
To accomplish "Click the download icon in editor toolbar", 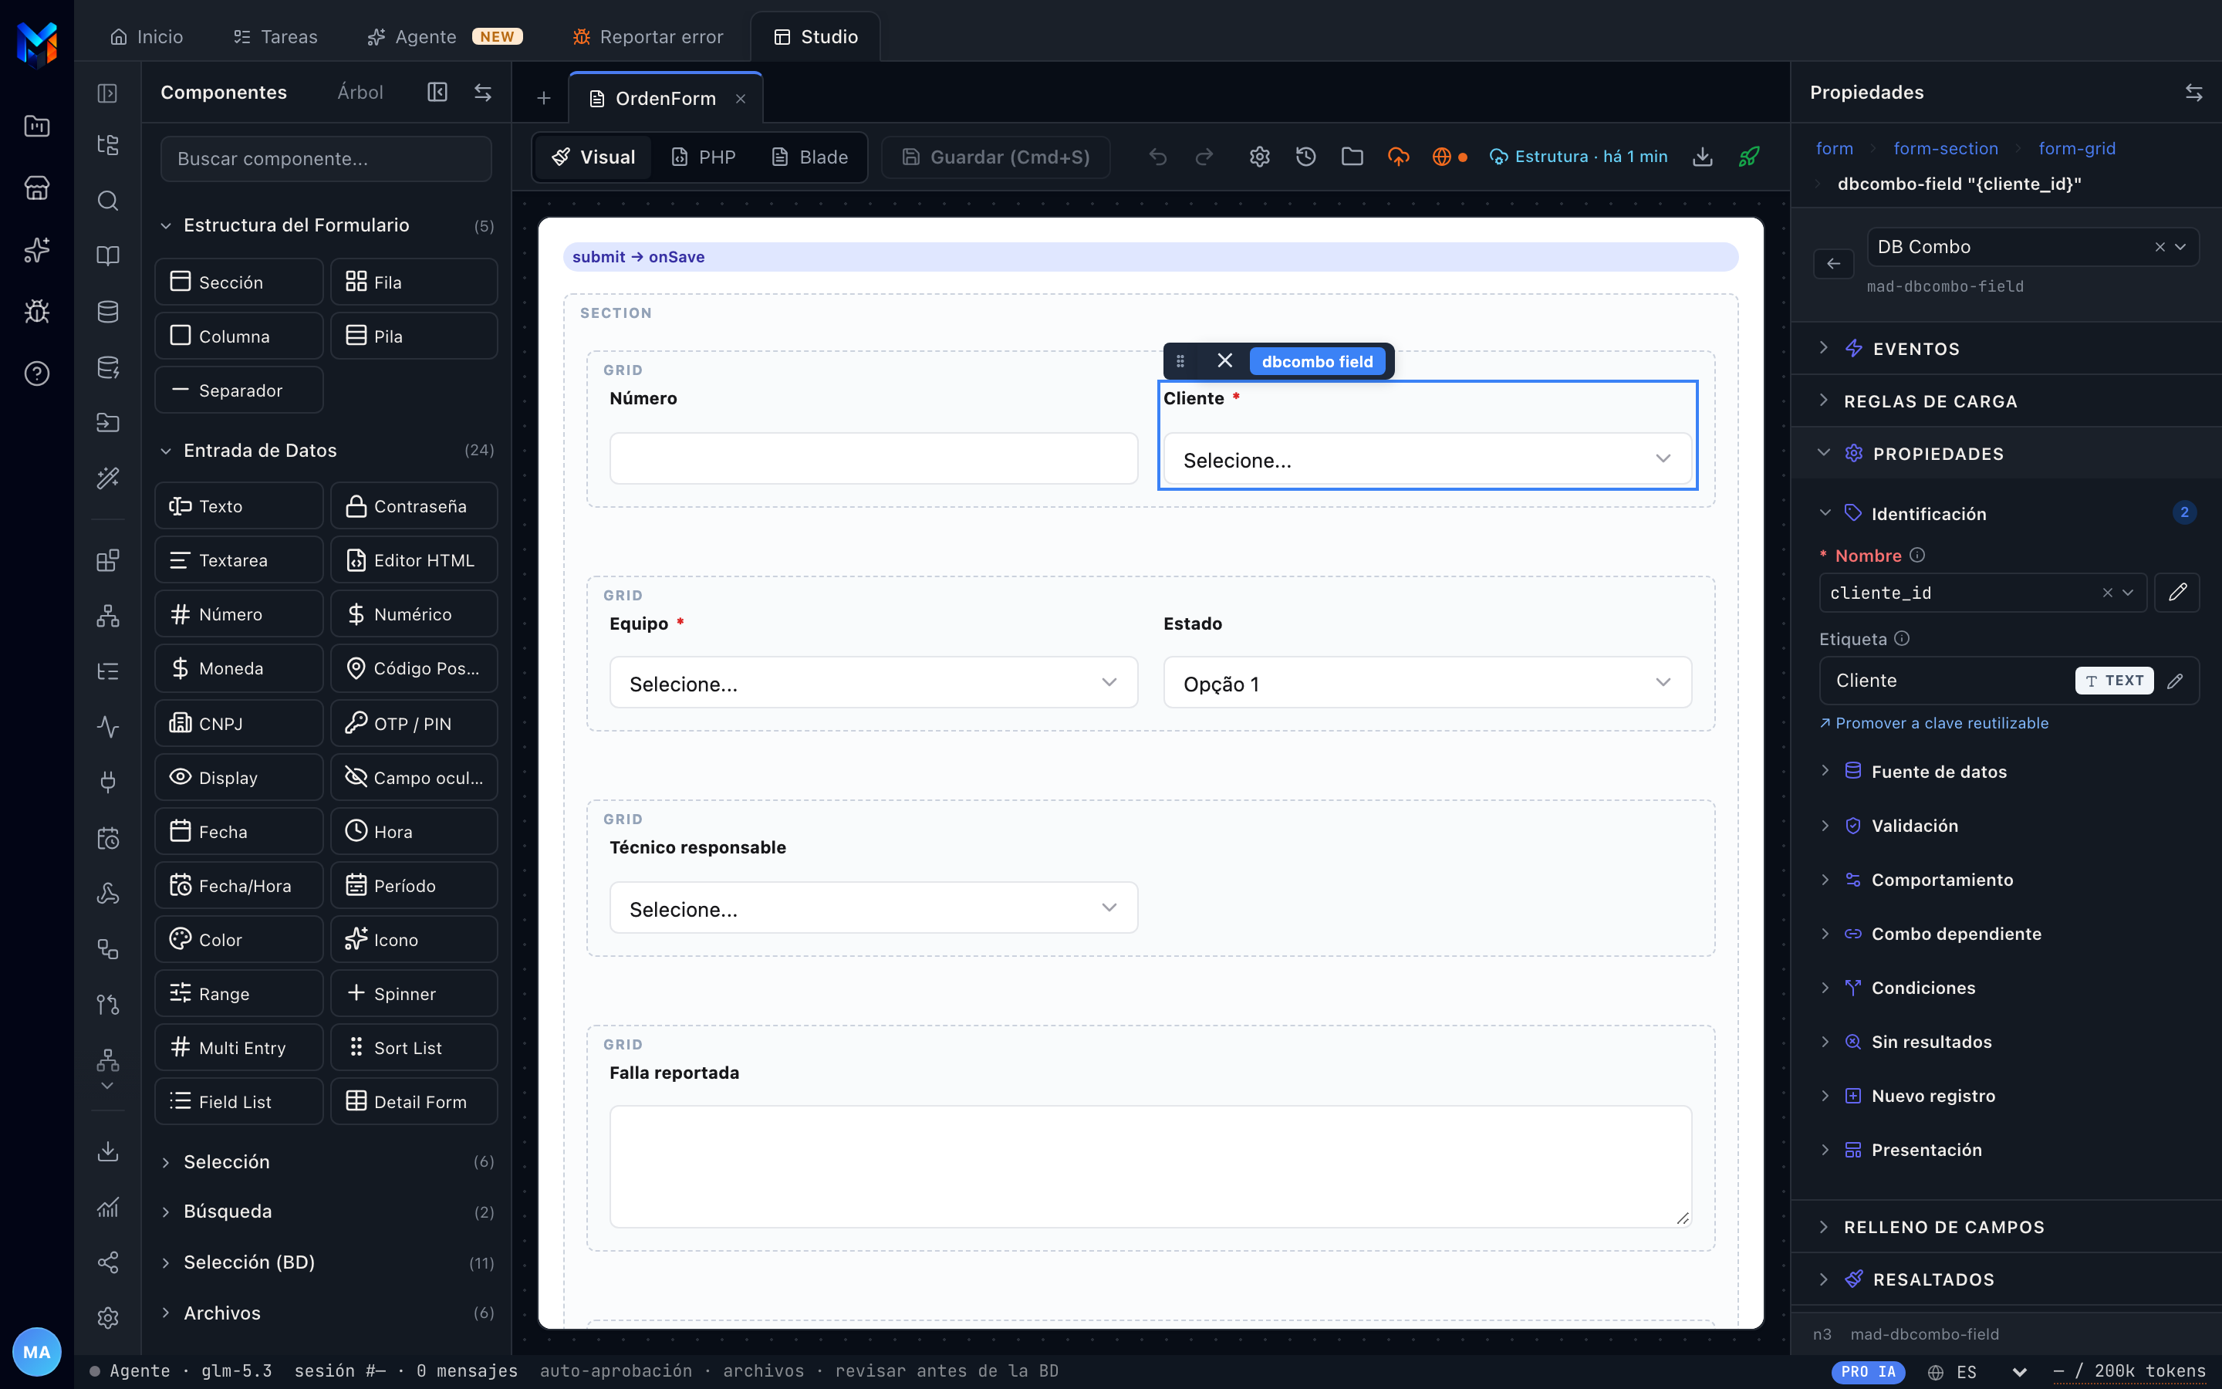I will tap(1702, 157).
